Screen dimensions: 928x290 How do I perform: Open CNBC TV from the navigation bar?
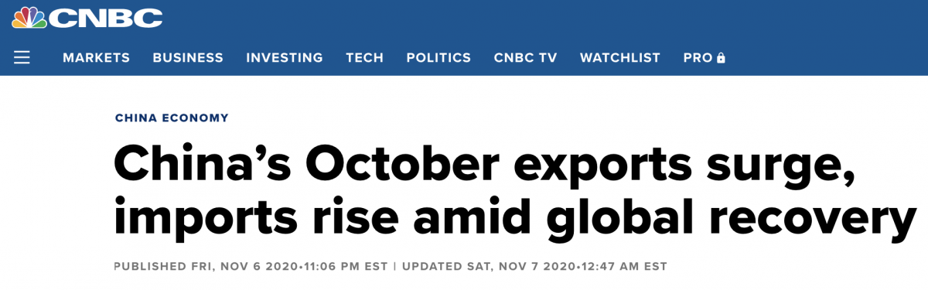tap(525, 58)
